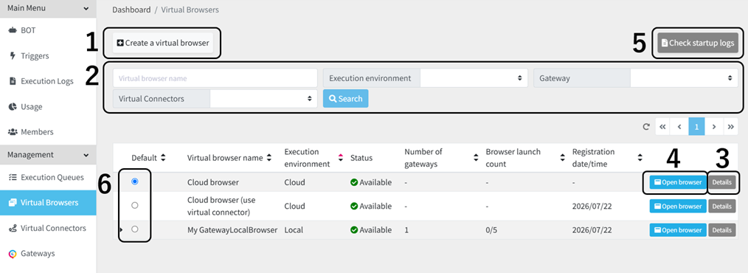The height and width of the screenshot is (273, 748).
Task: Open the Execution environment dropdown
Action: (474, 77)
